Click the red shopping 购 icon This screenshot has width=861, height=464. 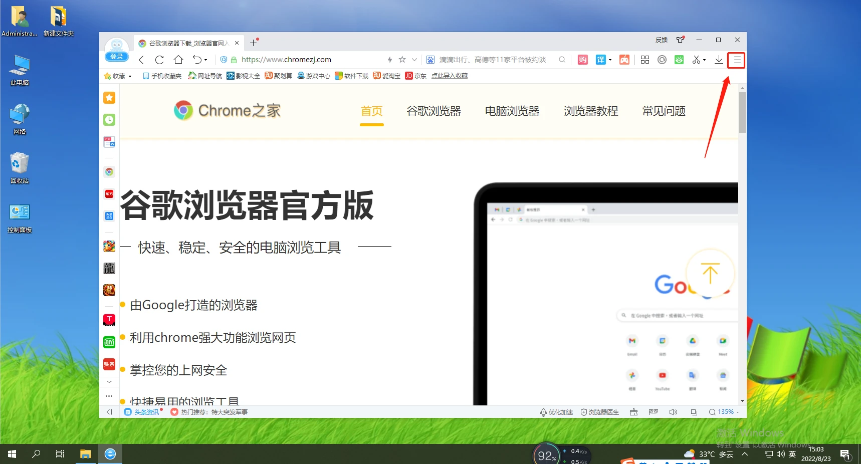583,60
